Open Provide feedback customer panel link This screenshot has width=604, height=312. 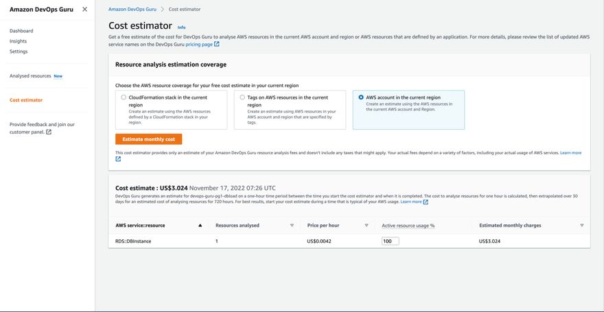[x=42, y=128]
